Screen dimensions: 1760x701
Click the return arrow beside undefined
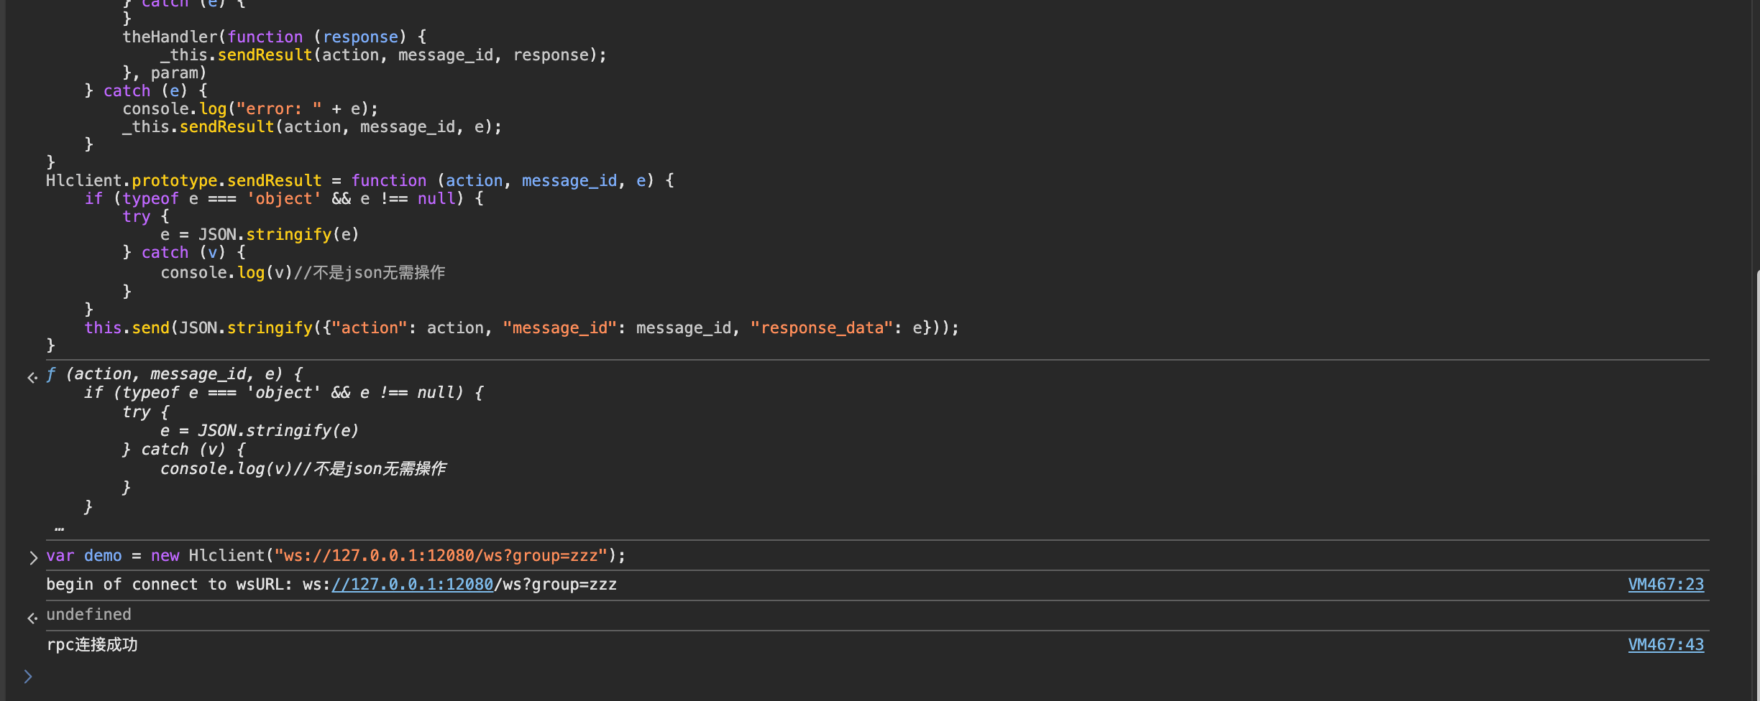tap(32, 618)
